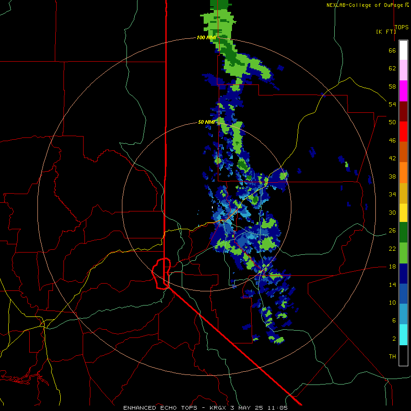411x411 pixels.
Task: Click the KRGX station identifier in caption
Action: (x=219, y=408)
